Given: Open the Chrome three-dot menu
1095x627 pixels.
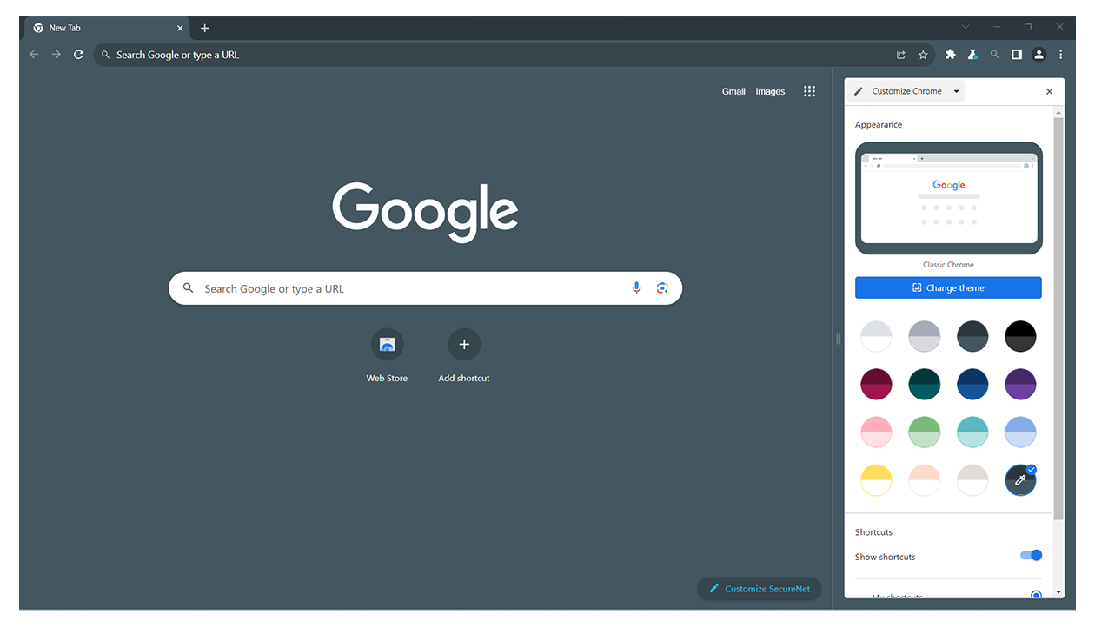Looking at the screenshot, I should pyautogui.click(x=1061, y=54).
